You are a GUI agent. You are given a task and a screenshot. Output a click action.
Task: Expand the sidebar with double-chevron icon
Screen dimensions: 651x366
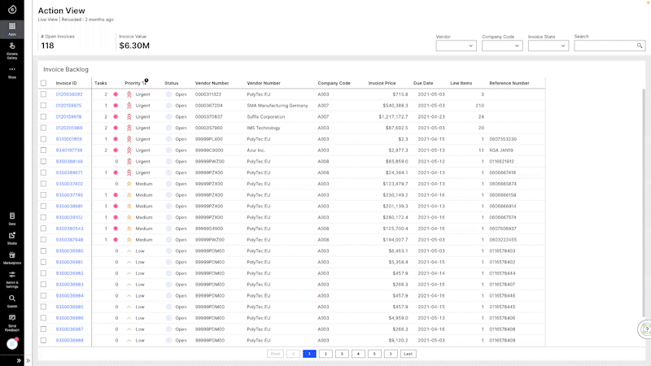coord(19,360)
